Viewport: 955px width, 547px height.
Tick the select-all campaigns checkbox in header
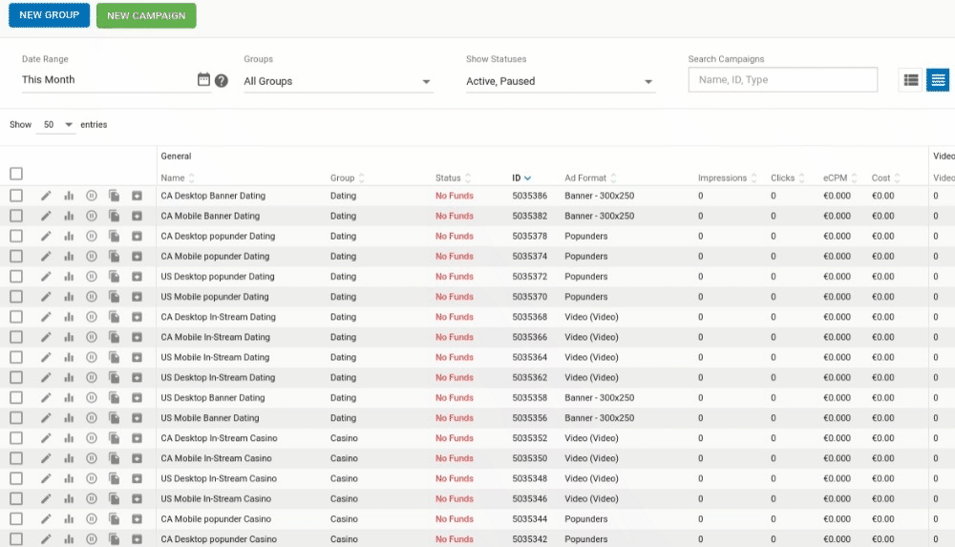pyautogui.click(x=16, y=174)
